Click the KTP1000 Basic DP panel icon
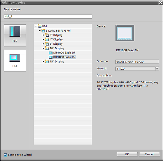Screen dimensions: 163x161 pos(51,53)
